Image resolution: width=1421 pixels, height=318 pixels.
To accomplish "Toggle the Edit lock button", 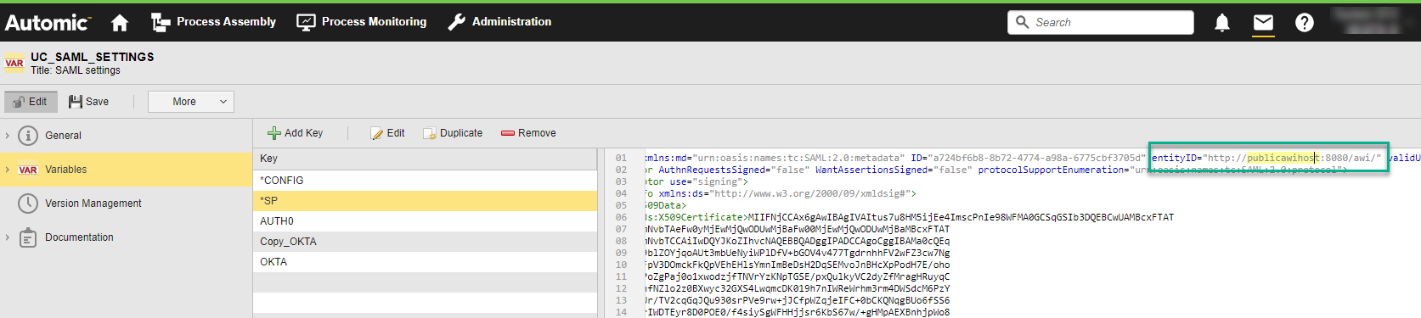I will [31, 102].
